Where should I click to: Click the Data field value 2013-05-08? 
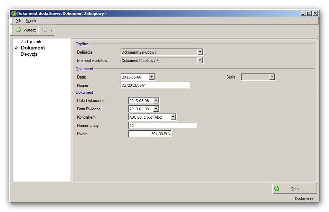132,77
